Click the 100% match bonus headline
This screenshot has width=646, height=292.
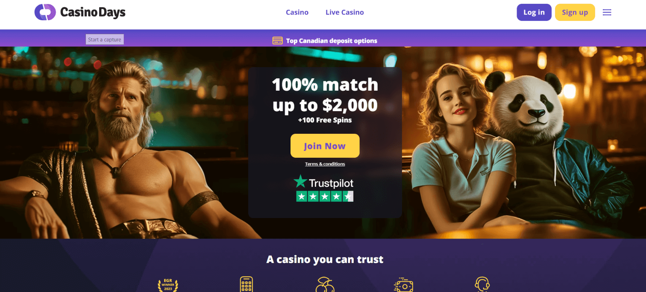(325, 95)
